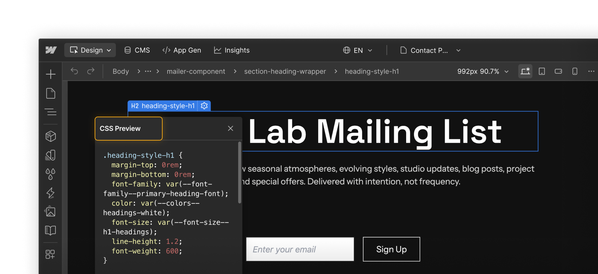
Task: Click the Enter your email field
Action: [300, 249]
